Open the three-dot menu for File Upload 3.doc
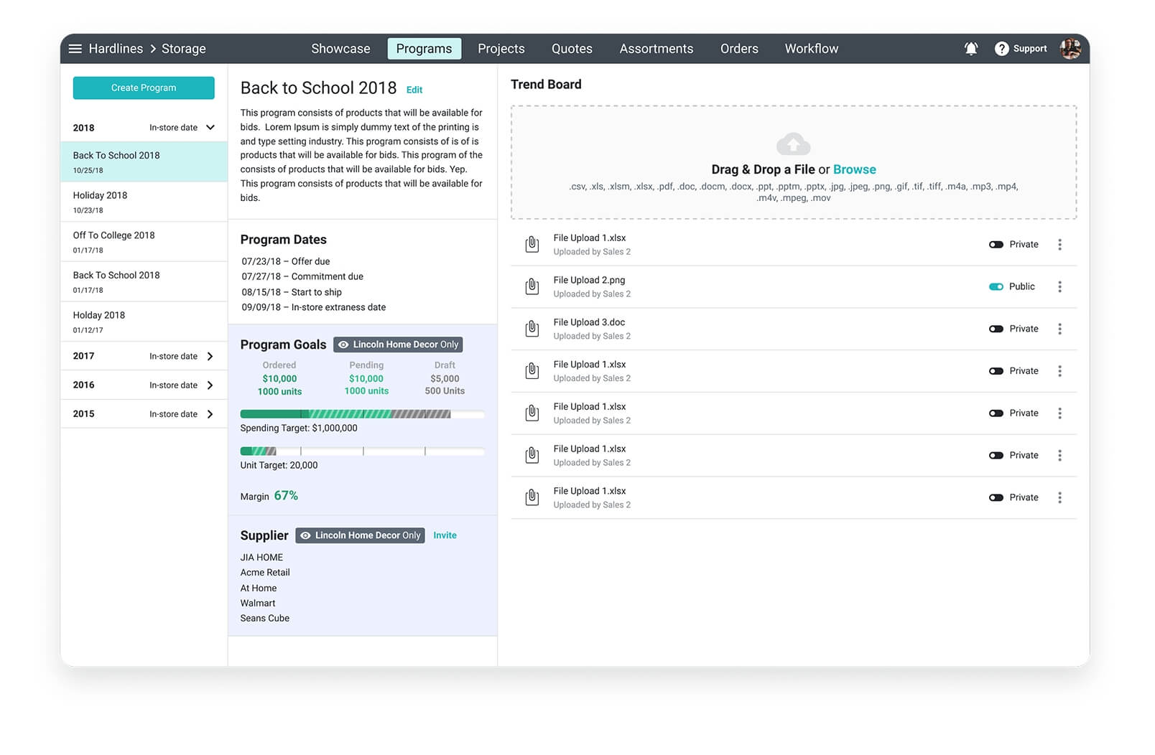 (1060, 329)
